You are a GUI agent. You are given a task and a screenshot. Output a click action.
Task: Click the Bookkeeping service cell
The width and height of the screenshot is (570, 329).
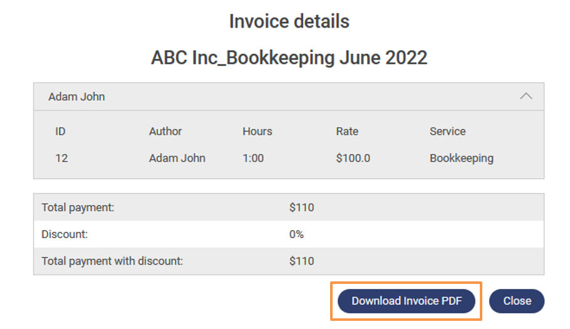[x=461, y=158]
